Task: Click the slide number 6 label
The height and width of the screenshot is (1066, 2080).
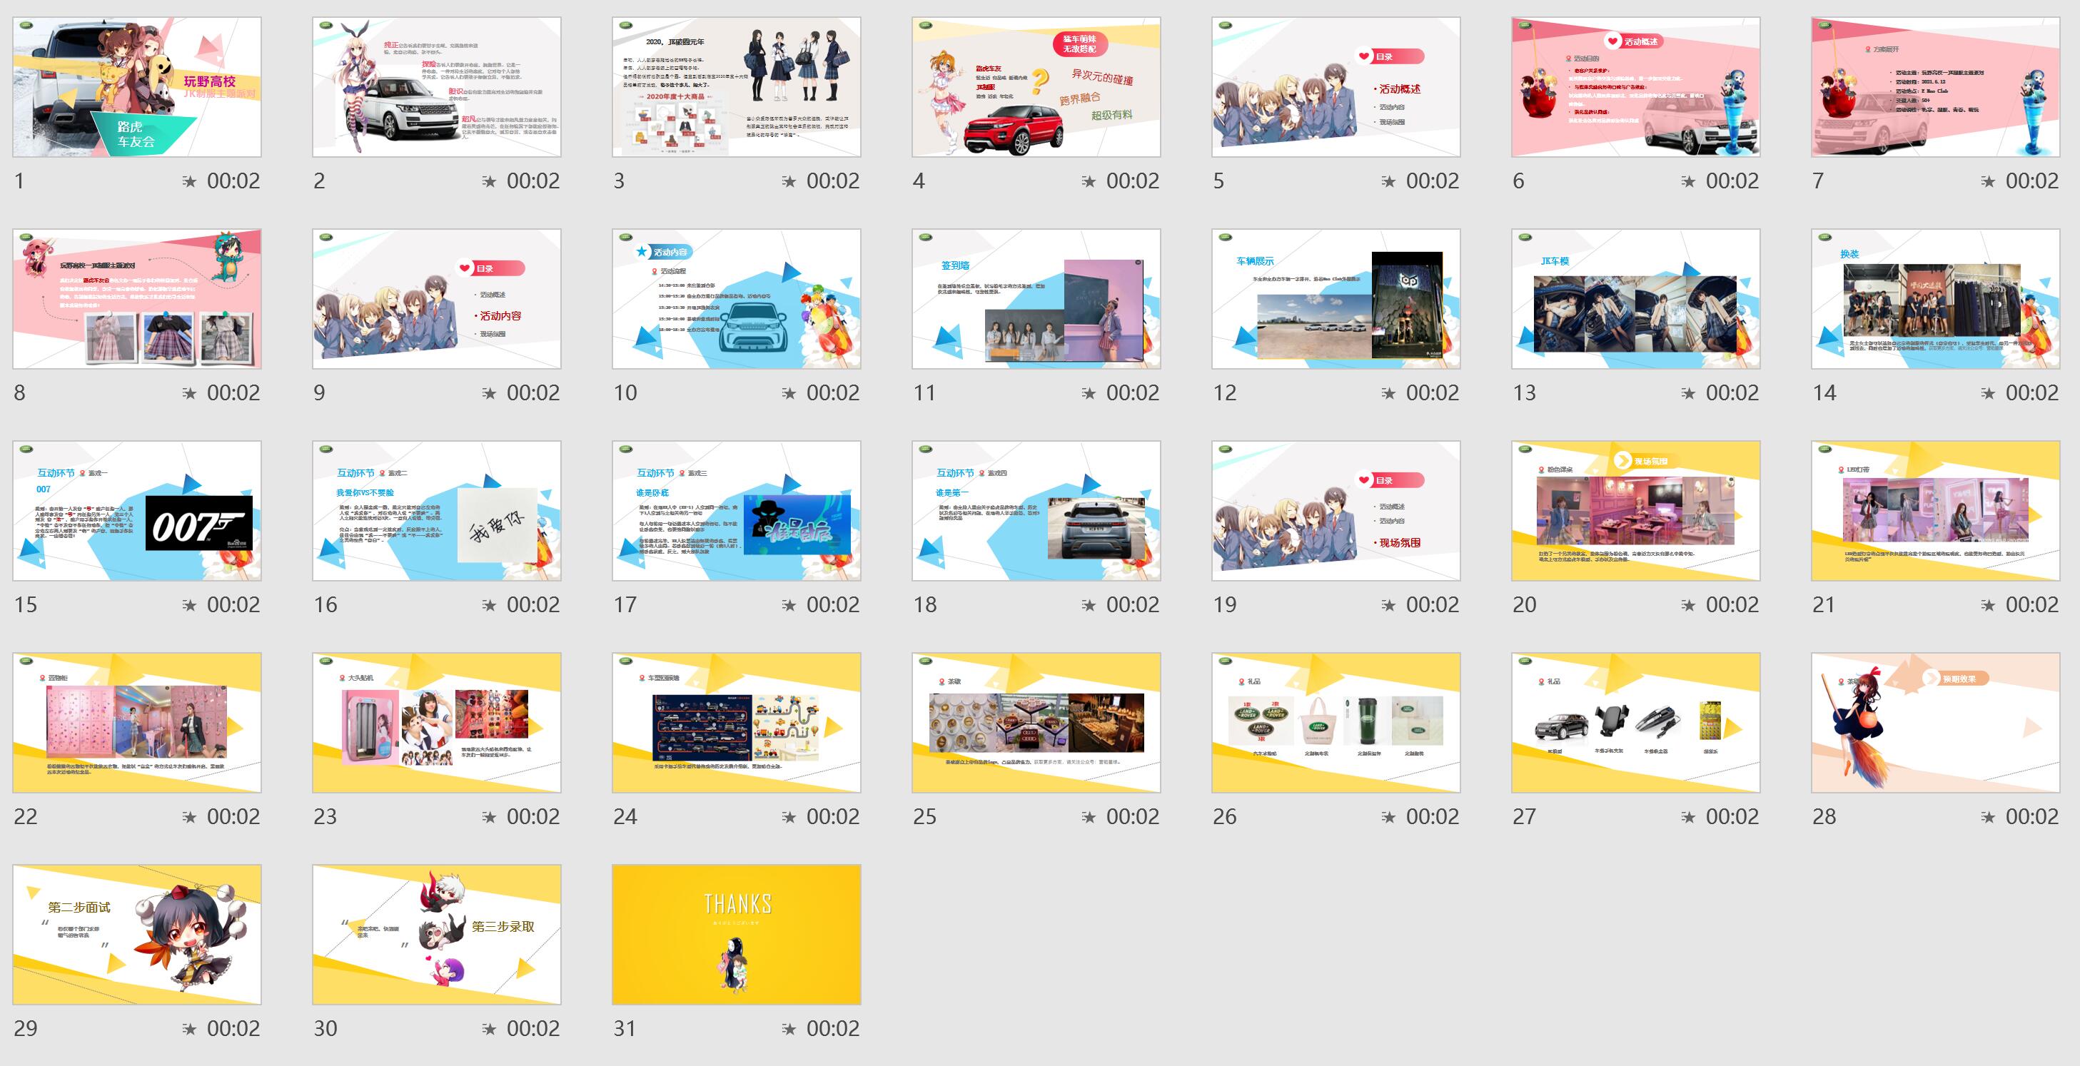Action: pyautogui.click(x=1518, y=181)
